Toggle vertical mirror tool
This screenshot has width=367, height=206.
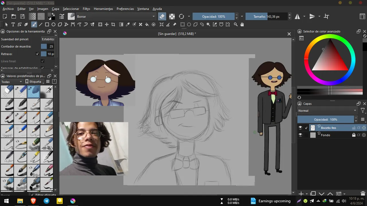pyautogui.click(x=312, y=17)
